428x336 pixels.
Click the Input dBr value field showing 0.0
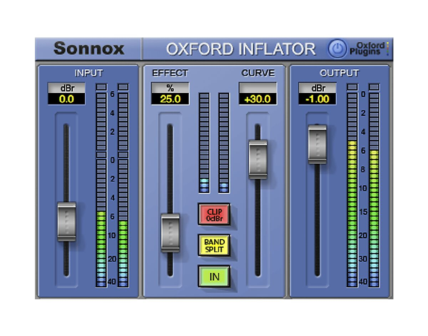click(66, 99)
